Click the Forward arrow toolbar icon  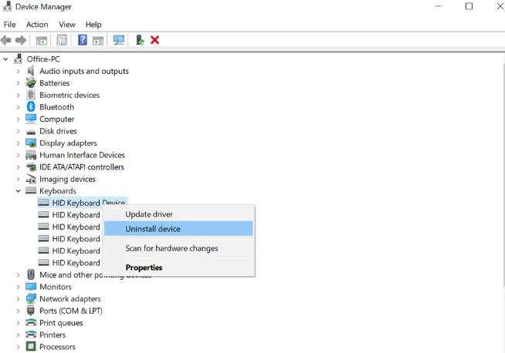[x=21, y=40]
